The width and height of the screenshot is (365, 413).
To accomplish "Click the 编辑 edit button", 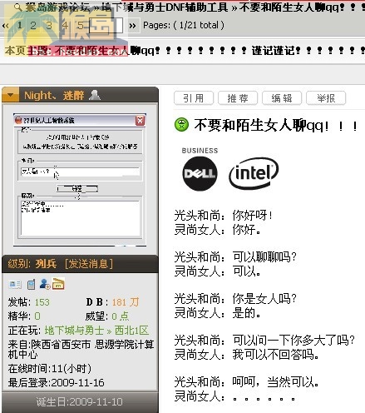I will pyautogui.click(x=282, y=98).
